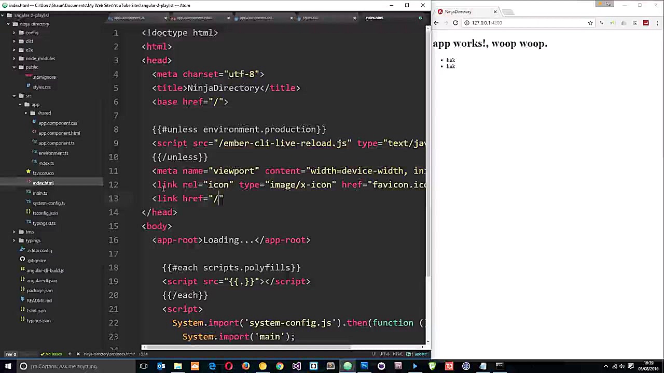This screenshot has height=373, width=664.
Task: Open Chrome's three-dot menu
Action: (x=658, y=22)
